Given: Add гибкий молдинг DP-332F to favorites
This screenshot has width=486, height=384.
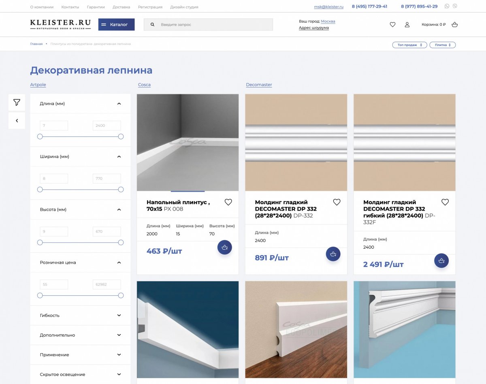Looking at the screenshot, I should click(x=445, y=202).
